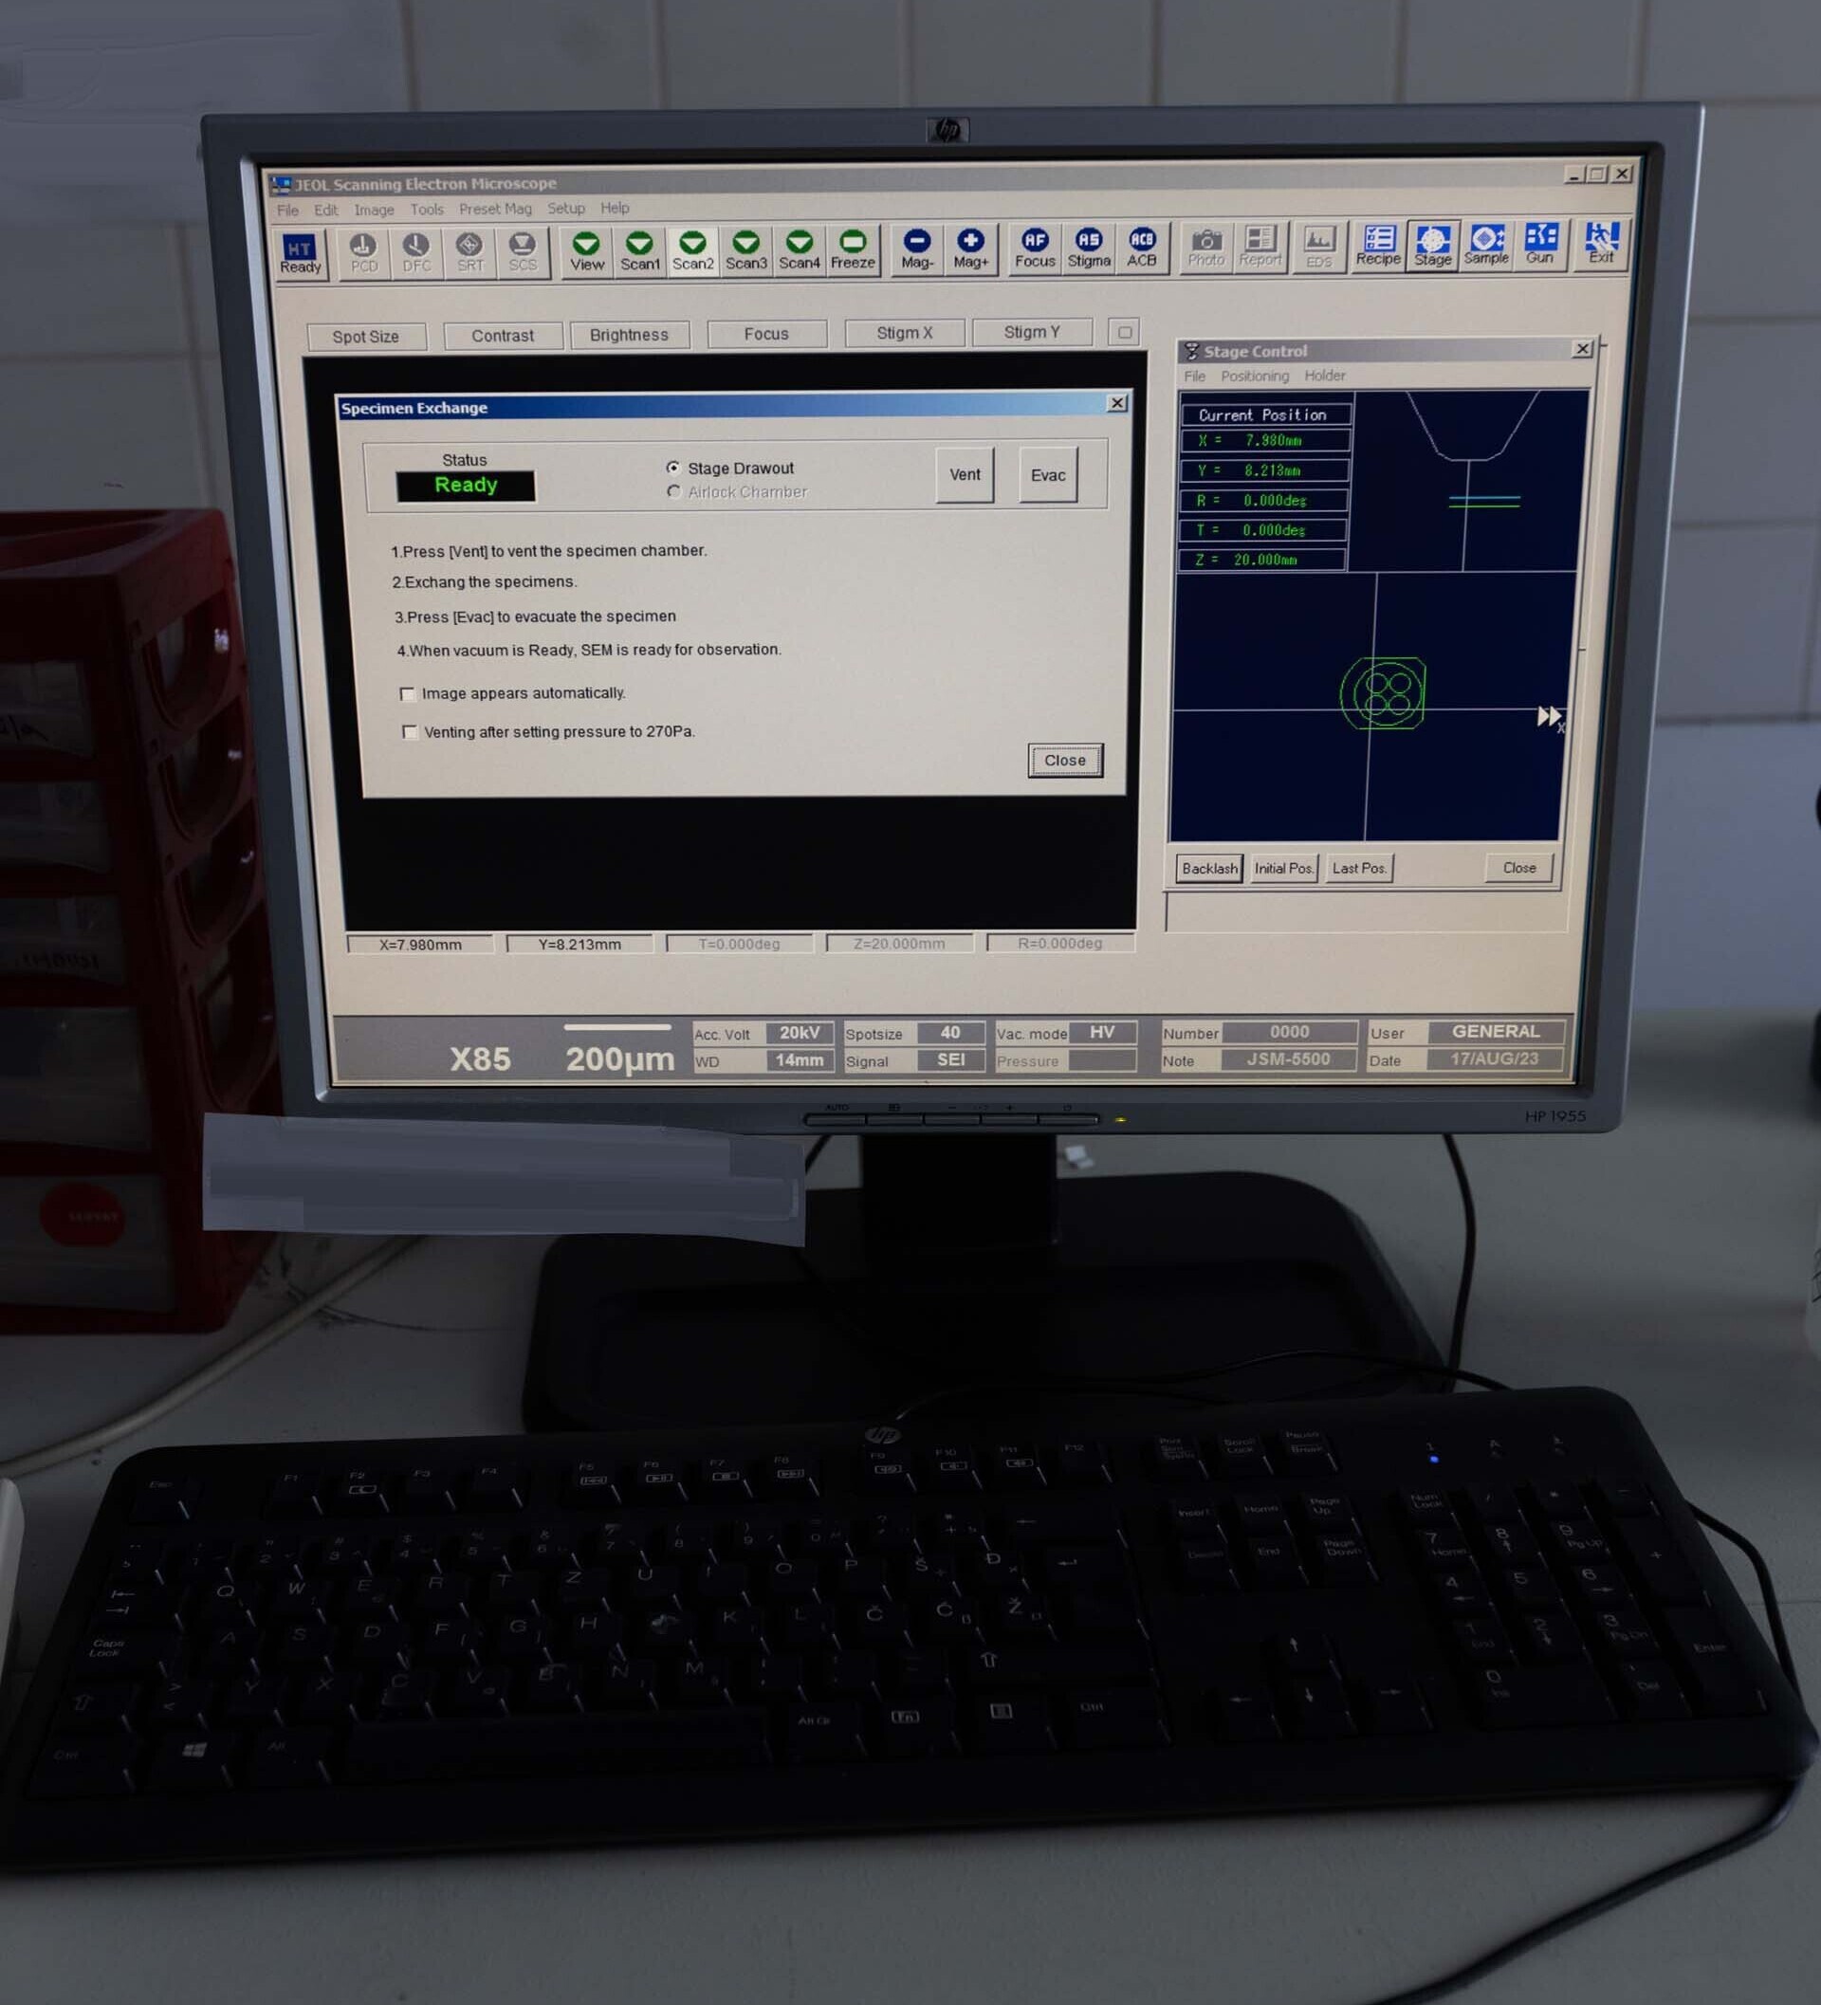Open the Edit menu

point(326,210)
